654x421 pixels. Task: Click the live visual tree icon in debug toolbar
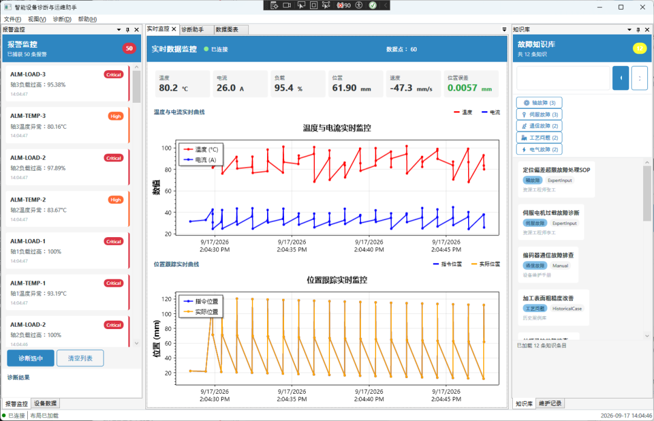point(274,5)
